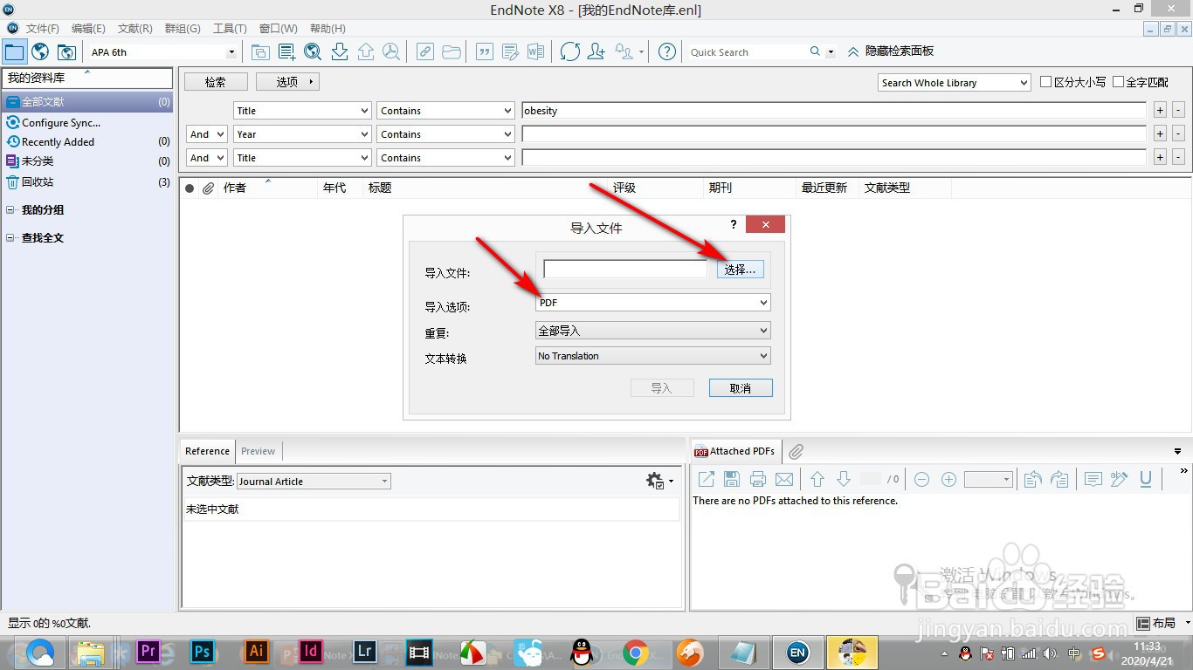Viewport: 1193px width, 670px height.
Task: Open the 文献(R) menu
Action: point(134,29)
